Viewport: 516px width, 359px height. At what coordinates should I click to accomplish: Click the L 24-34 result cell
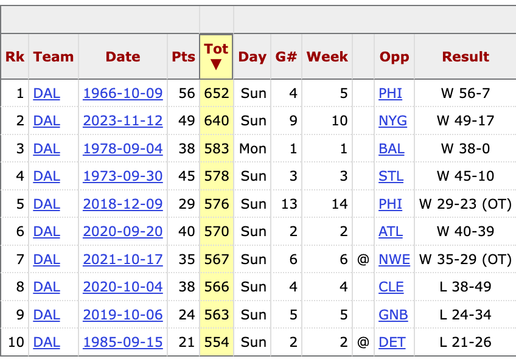click(465, 315)
